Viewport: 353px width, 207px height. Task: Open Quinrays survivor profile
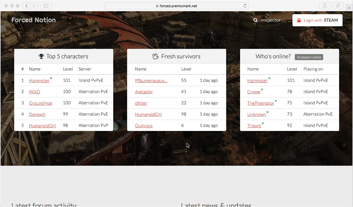coord(144,126)
